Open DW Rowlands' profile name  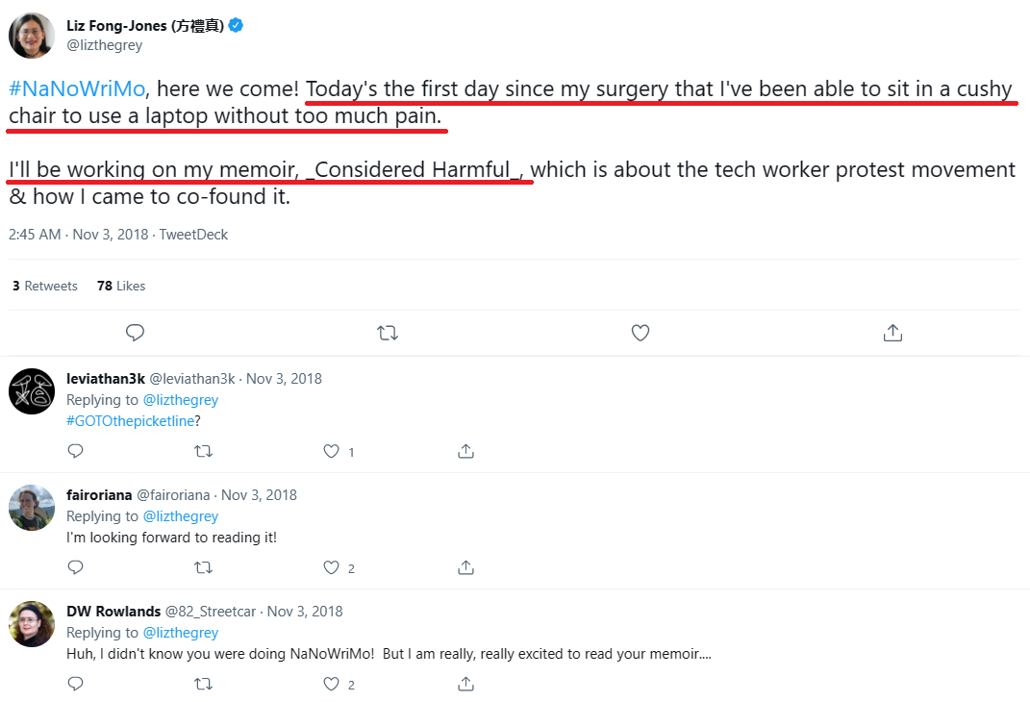113,612
